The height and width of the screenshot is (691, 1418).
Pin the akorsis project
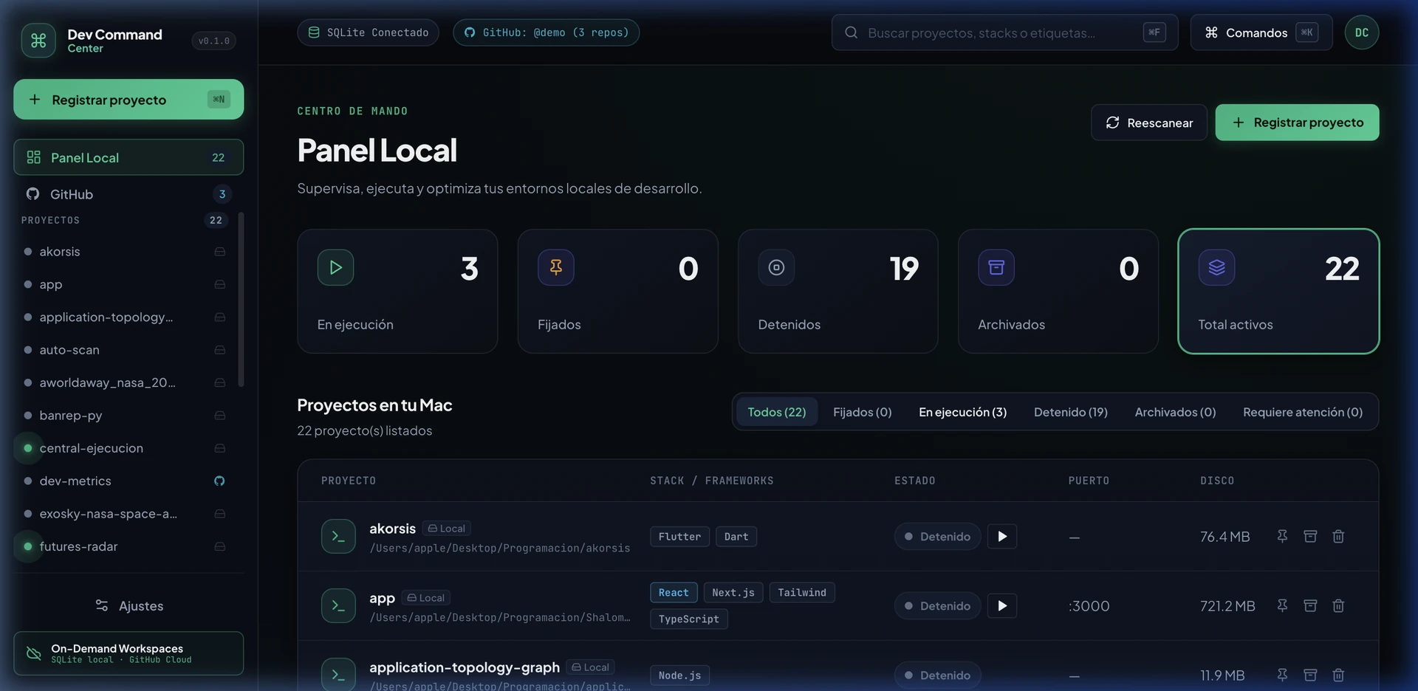click(1282, 537)
